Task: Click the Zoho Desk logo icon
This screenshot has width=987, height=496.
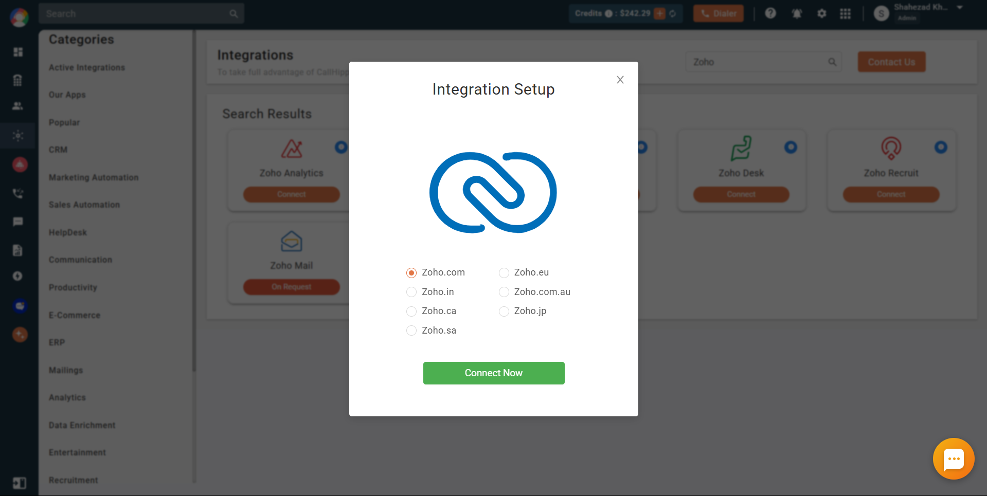Action: tap(741, 149)
